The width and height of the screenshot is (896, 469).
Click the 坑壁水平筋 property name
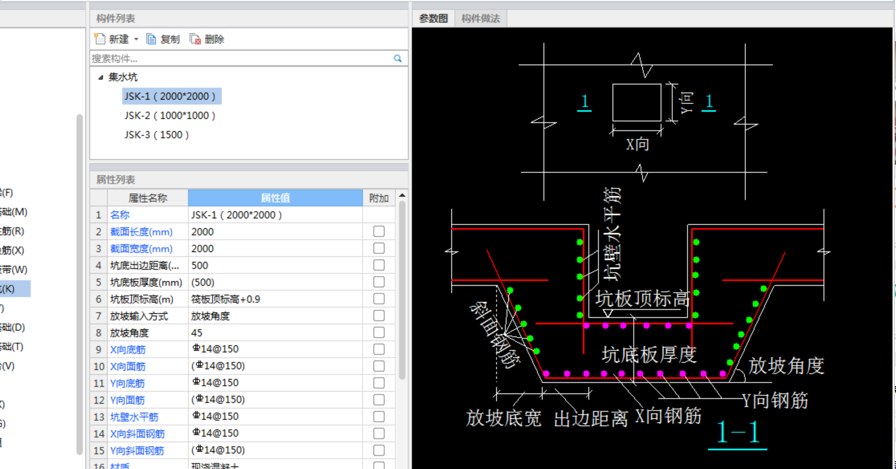(x=134, y=417)
